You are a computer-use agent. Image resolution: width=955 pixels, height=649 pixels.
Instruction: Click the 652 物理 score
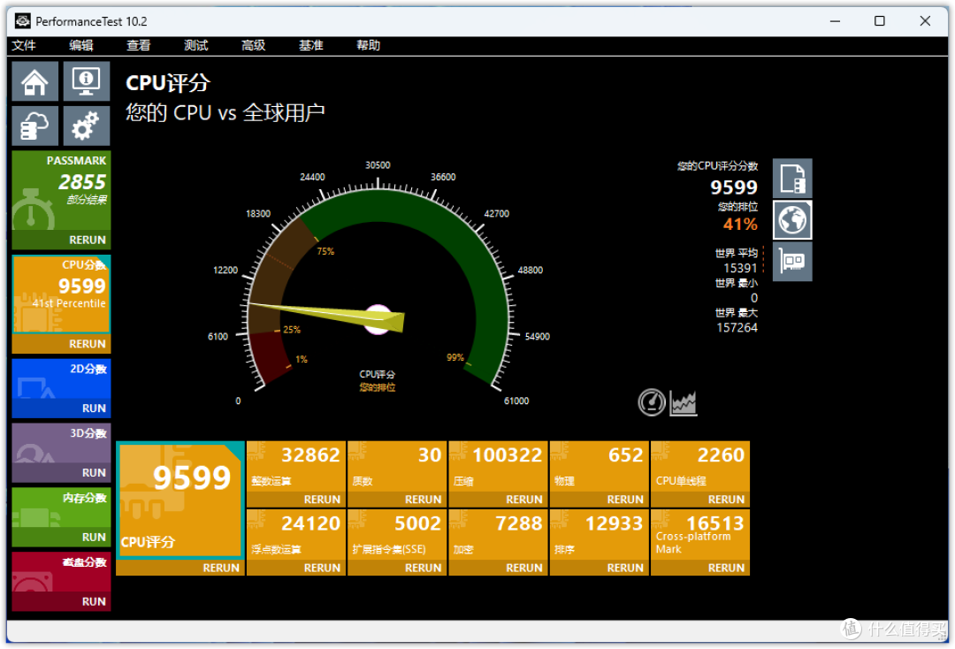pos(626,455)
